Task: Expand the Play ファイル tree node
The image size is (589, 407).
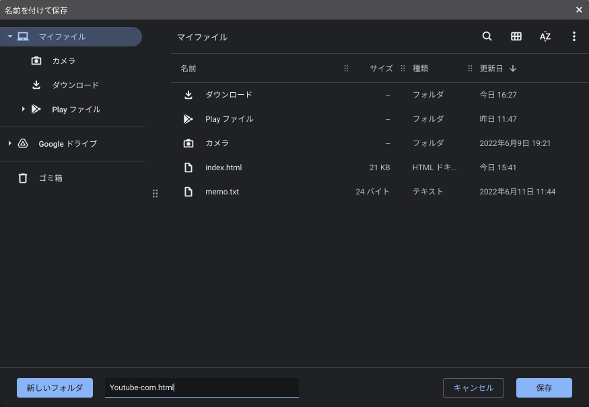Action: click(x=23, y=110)
